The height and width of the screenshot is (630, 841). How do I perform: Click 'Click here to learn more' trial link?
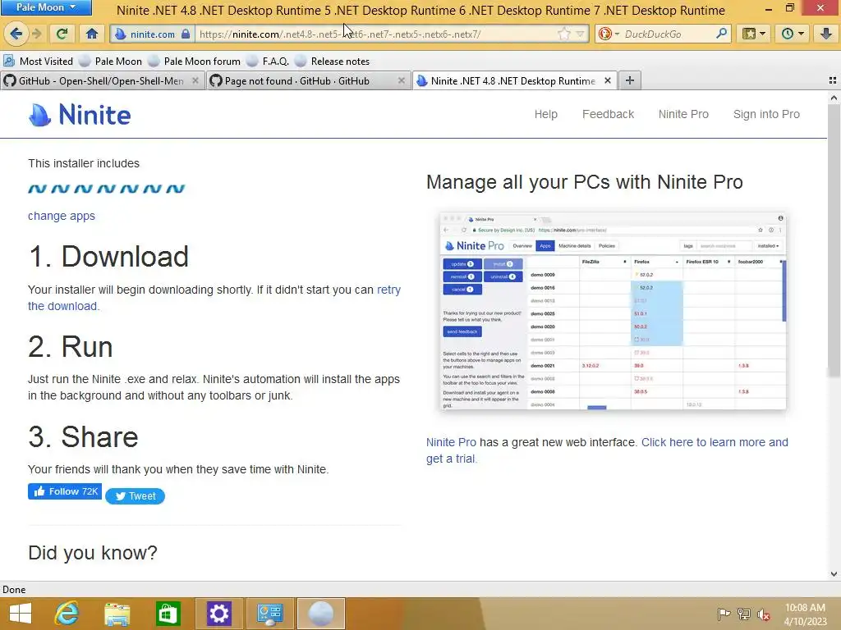tap(607, 450)
